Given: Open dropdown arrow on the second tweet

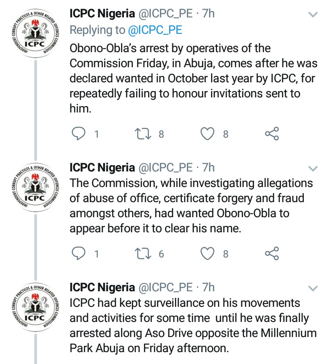Looking at the screenshot, I should click(x=313, y=168).
